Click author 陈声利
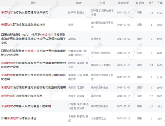 pos(72,13)
